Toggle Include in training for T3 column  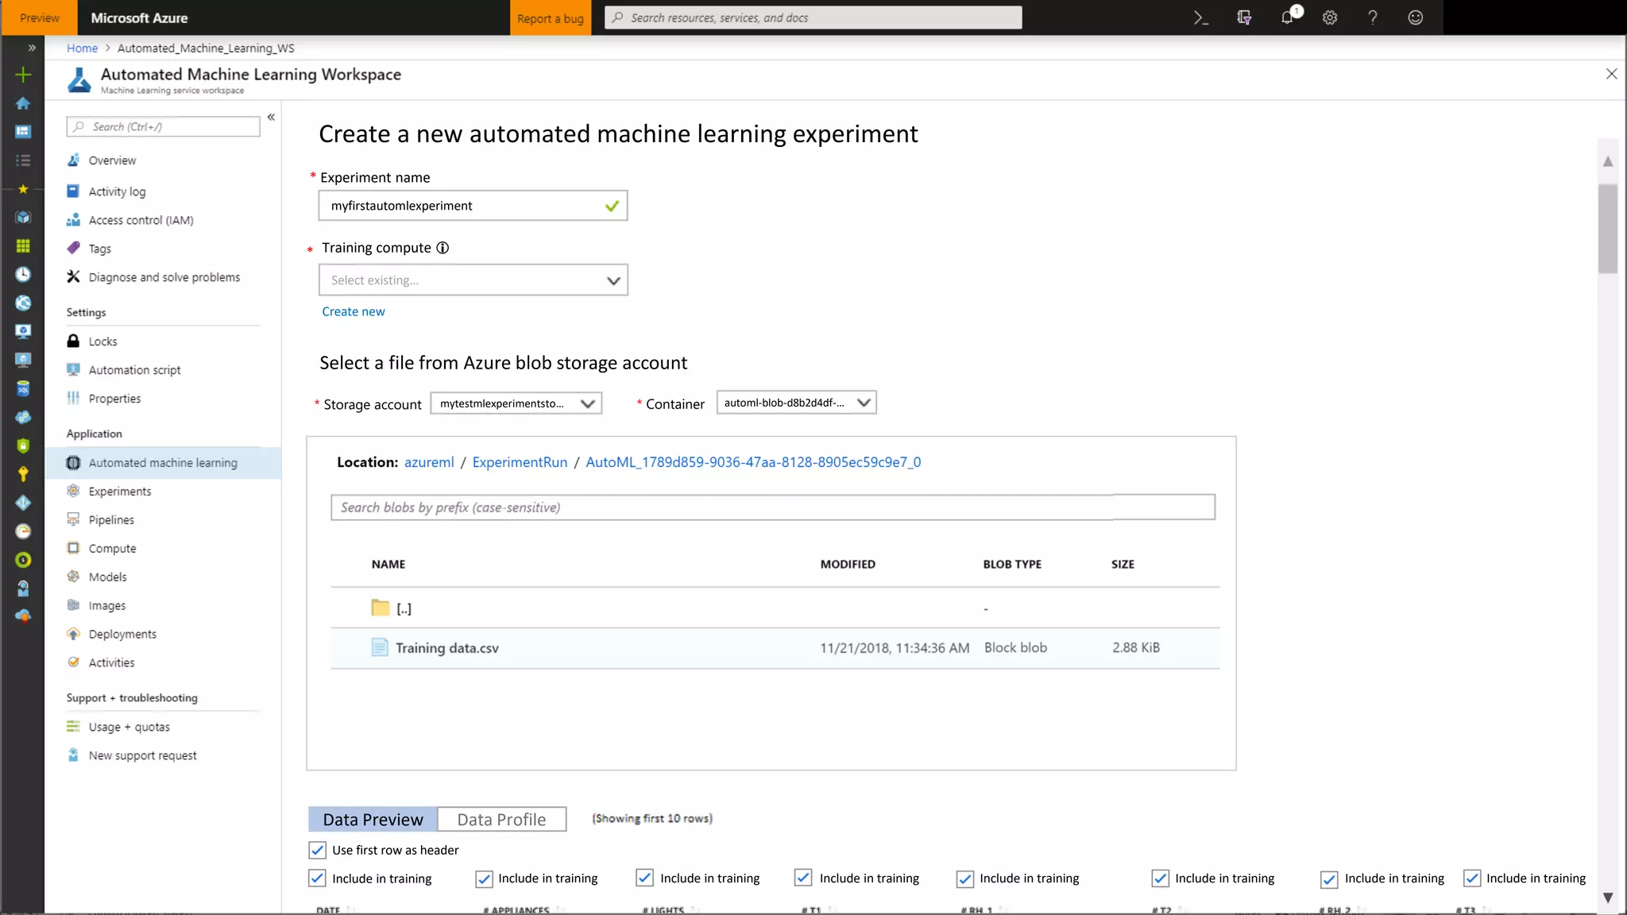point(1472,878)
